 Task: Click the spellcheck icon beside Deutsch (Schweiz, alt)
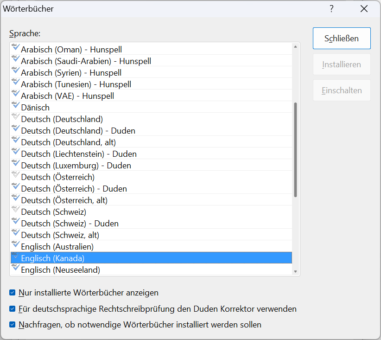coord(15,232)
